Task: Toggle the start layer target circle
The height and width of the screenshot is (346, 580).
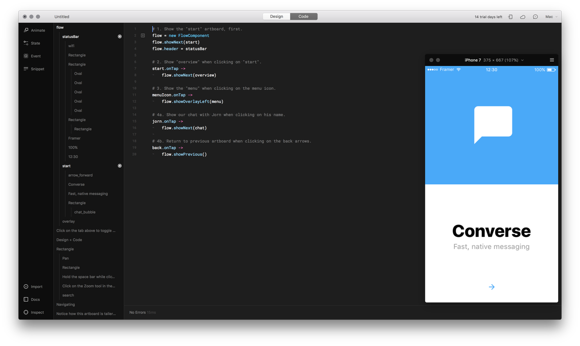Action: (120, 166)
